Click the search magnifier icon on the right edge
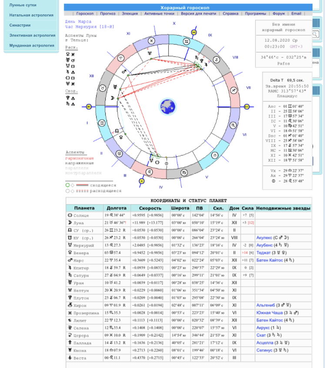 click(x=315, y=34)
